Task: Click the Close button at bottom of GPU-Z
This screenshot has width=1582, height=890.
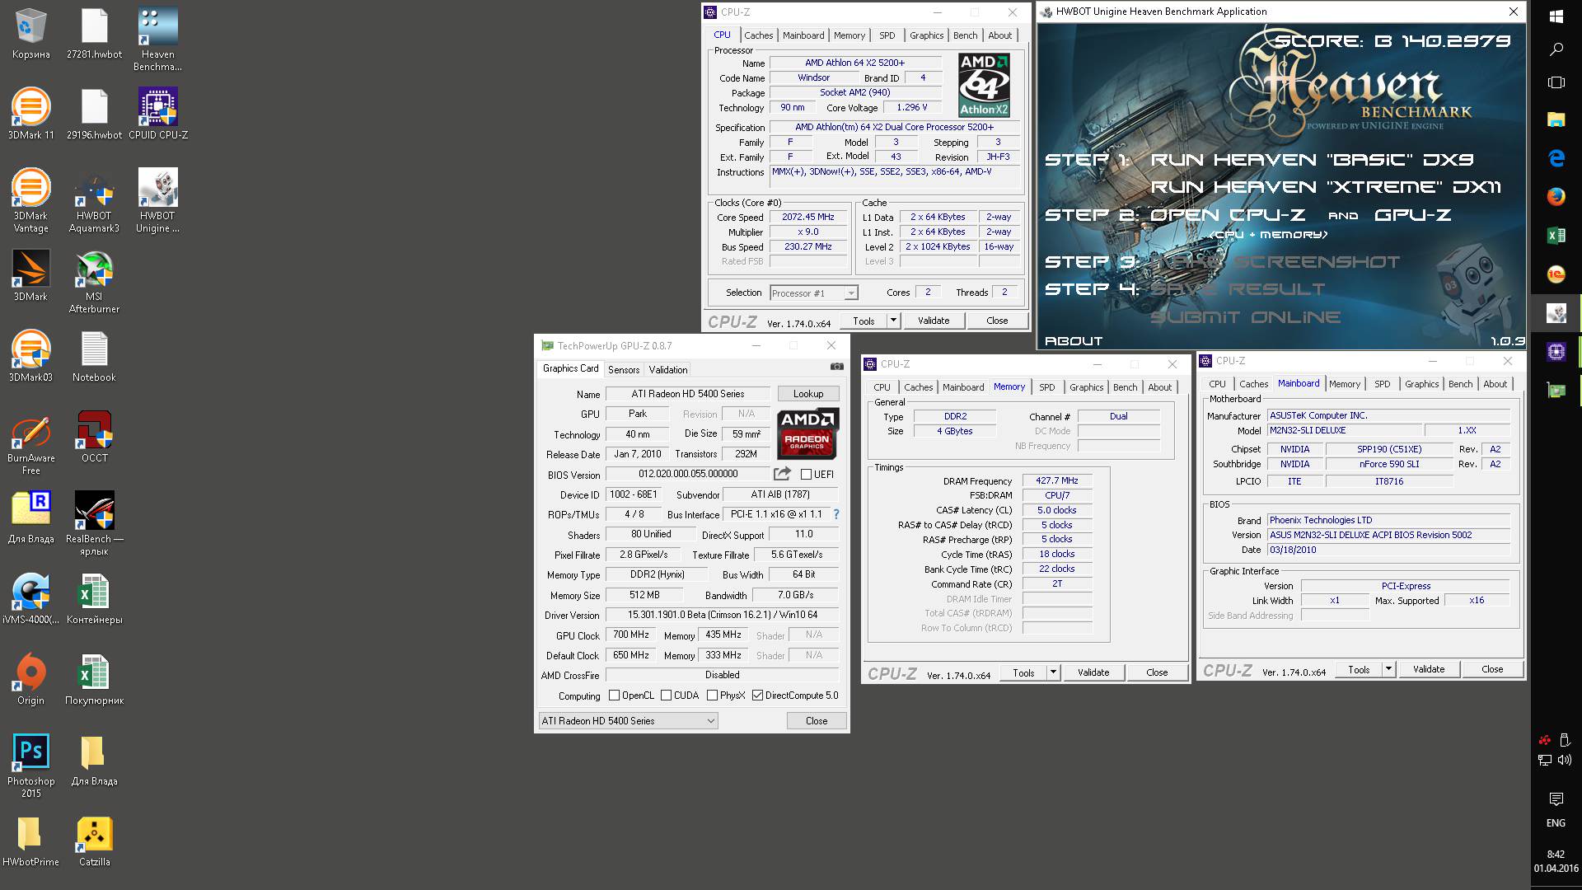Action: pos(817,721)
